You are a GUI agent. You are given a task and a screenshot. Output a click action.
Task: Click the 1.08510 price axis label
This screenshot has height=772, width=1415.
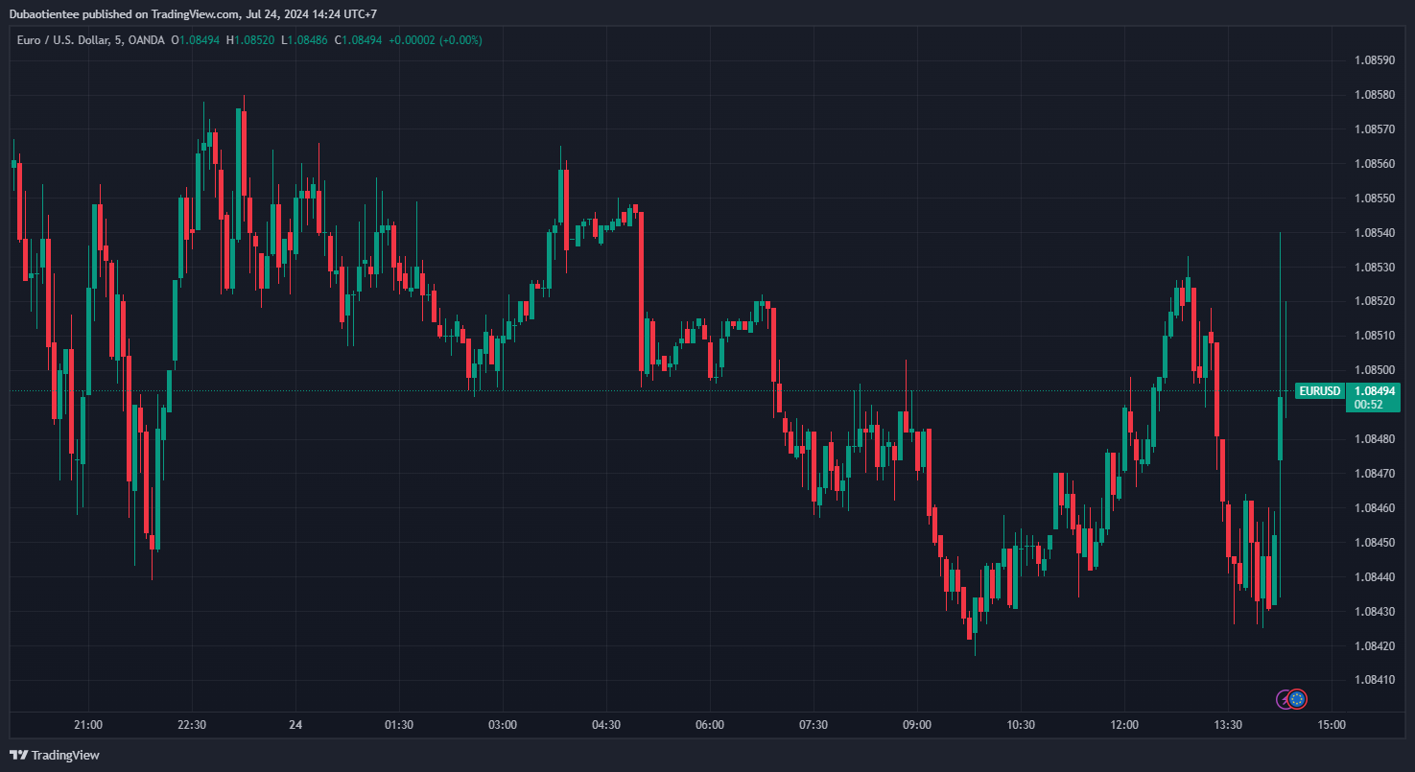(x=1375, y=336)
